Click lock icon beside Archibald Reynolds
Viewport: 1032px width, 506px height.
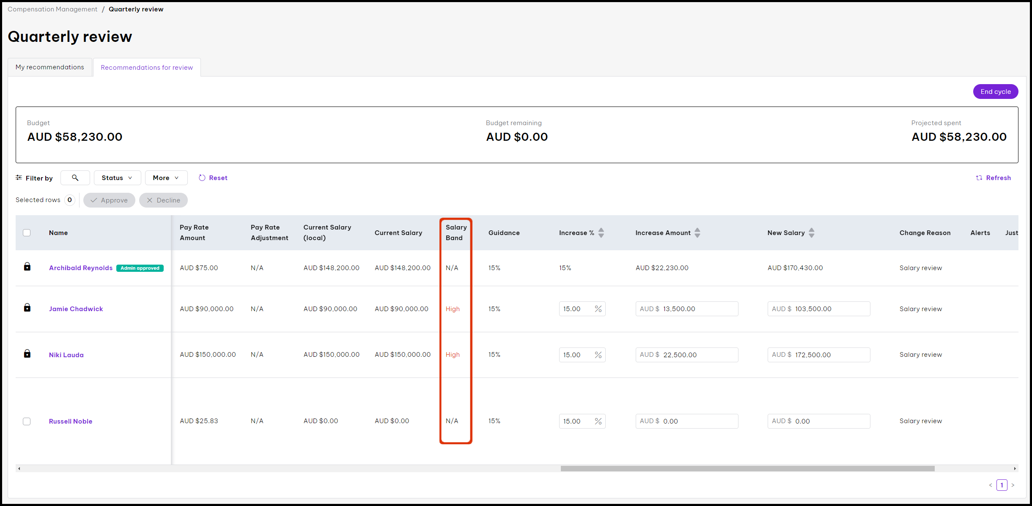27,267
